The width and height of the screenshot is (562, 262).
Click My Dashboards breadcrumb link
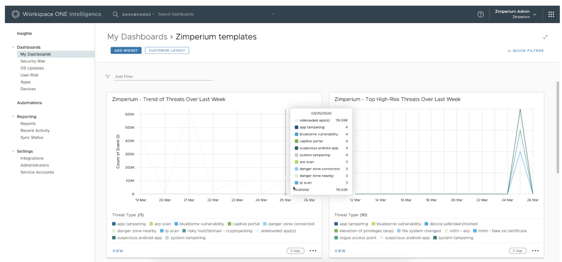tap(137, 37)
